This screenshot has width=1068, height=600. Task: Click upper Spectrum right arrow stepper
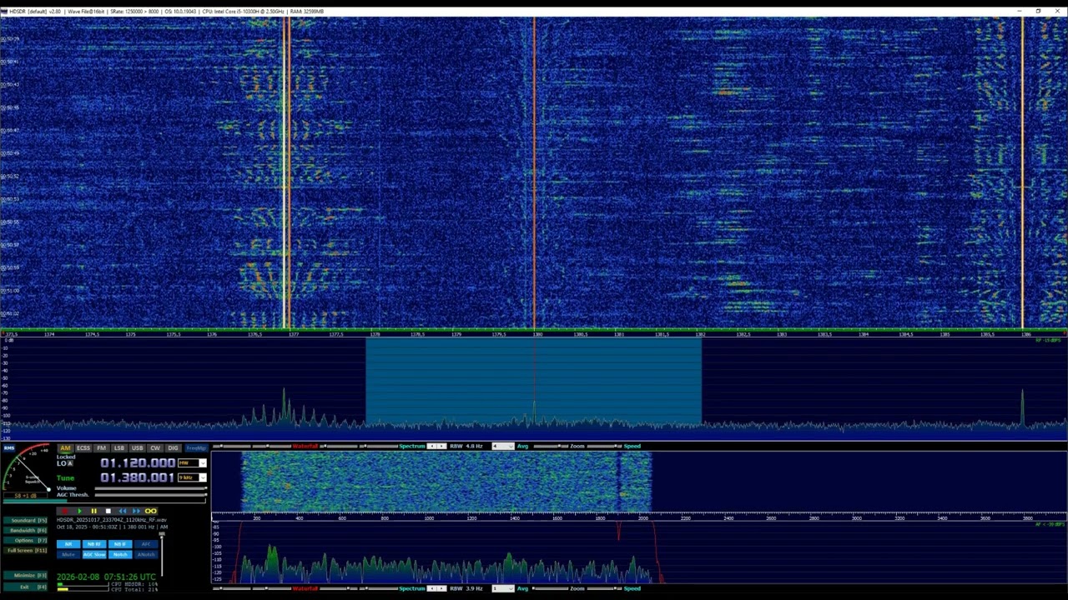[x=441, y=446]
